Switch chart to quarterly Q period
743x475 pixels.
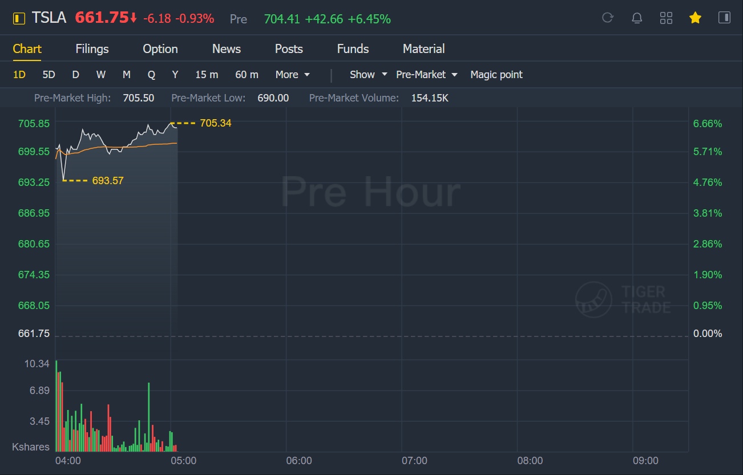151,75
